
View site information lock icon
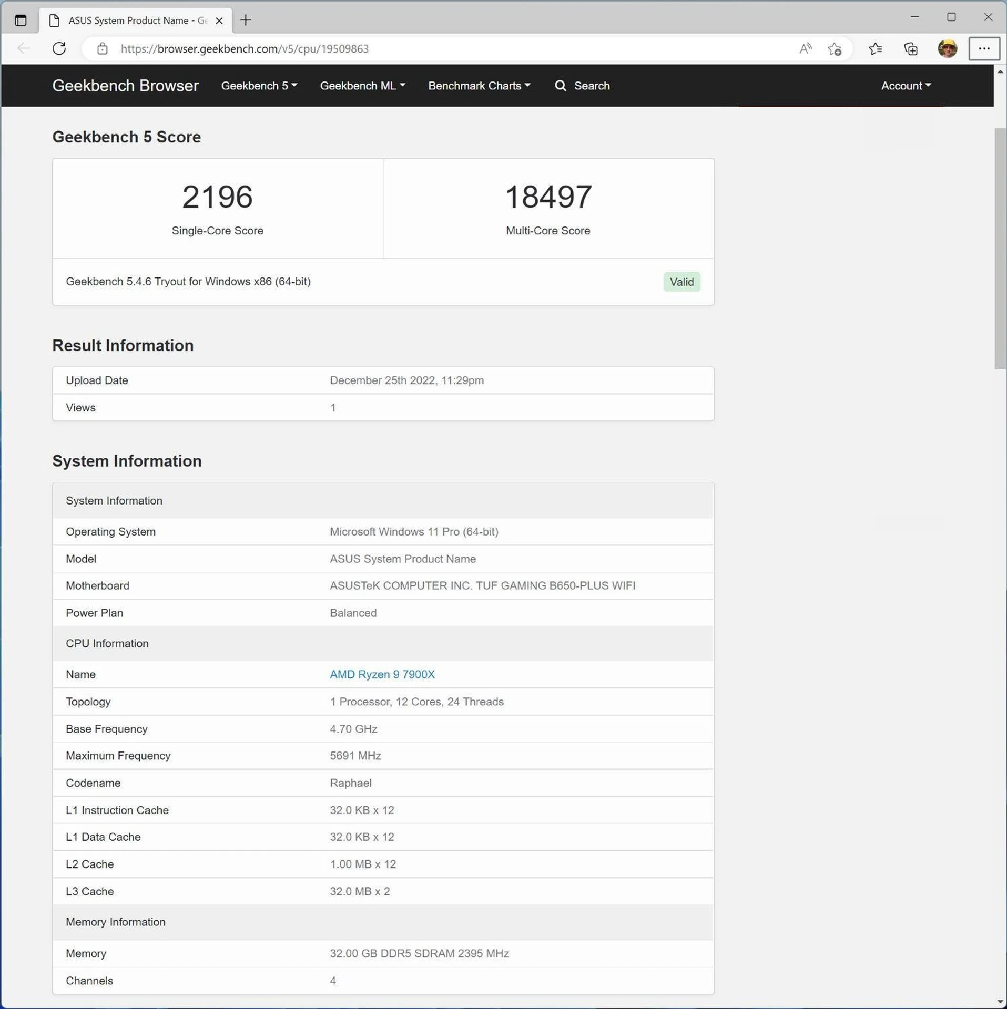103,49
